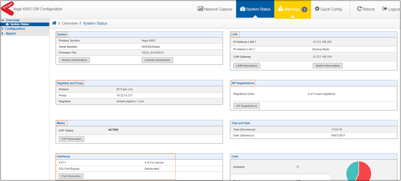Go to the home icon in the breadcrumb

click(54, 23)
